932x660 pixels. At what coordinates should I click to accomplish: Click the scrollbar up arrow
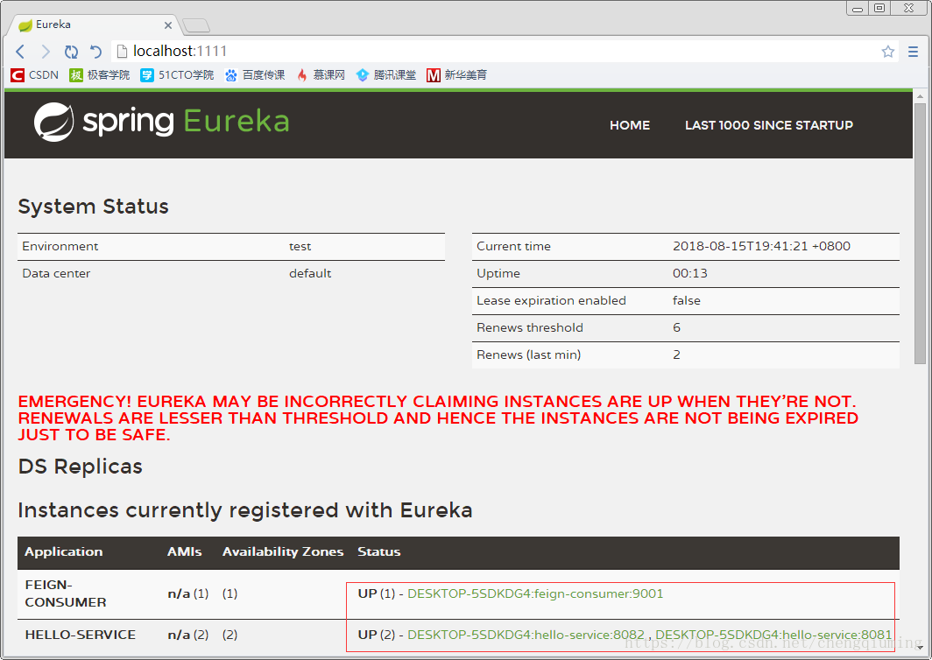tap(920, 96)
